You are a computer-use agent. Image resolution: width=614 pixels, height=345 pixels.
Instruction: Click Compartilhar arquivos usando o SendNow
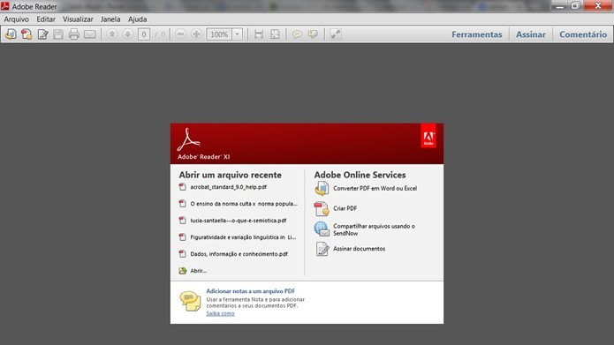(x=374, y=229)
